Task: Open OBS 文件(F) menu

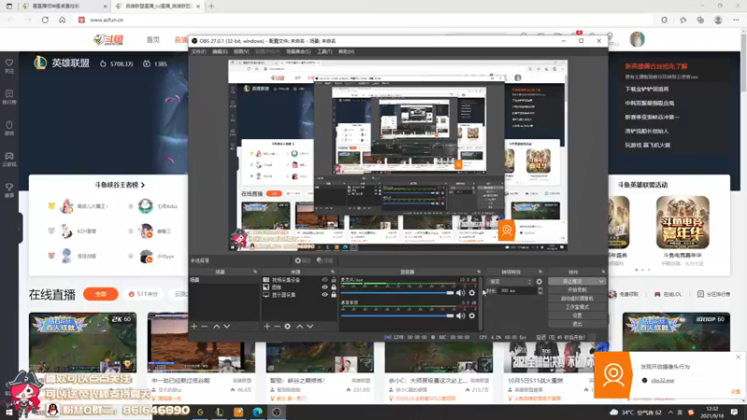Action: coord(199,51)
